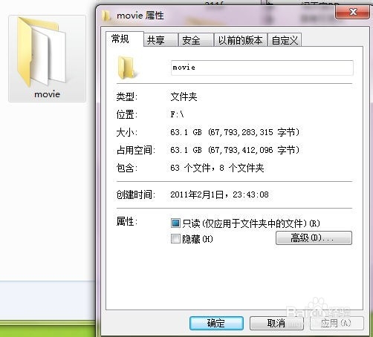Click the 属性: label

click(x=127, y=221)
